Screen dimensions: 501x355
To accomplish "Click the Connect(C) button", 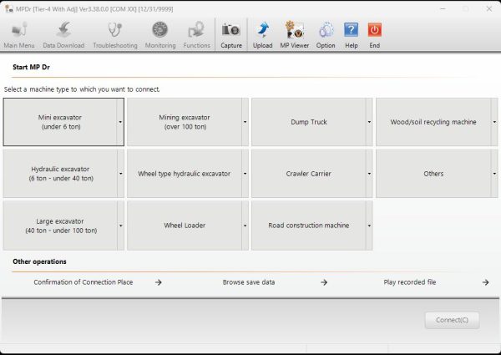I will 452,320.
